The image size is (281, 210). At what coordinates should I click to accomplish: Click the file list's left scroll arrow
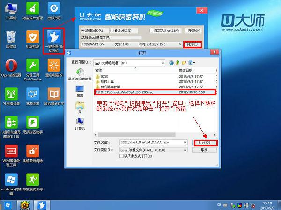pyautogui.click(x=96, y=134)
